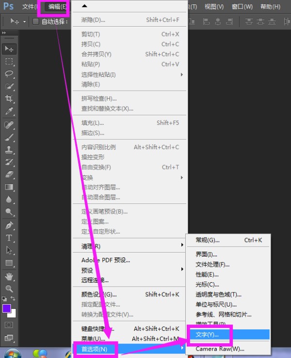Activate the Clone Stamp tool
291x358 pixels.
coord(9,149)
